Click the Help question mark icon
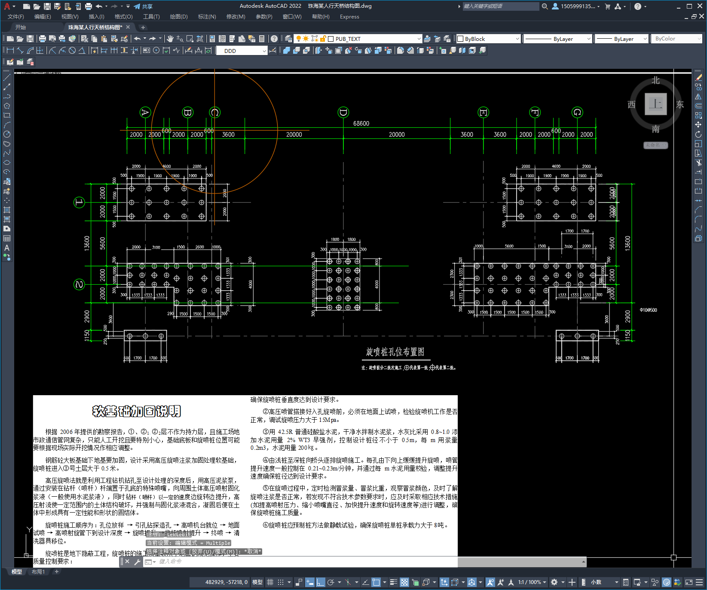The width and height of the screenshot is (707, 590). 274,39
